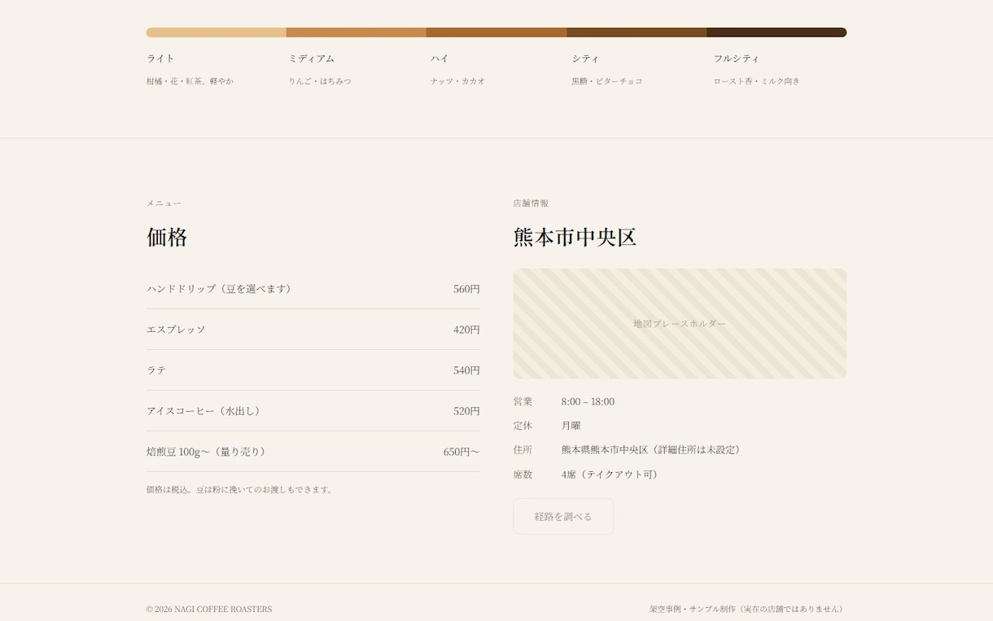Image resolution: width=993 pixels, height=621 pixels.
Task: Click the ナッツ・カカオ description
Action: coord(457,81)
